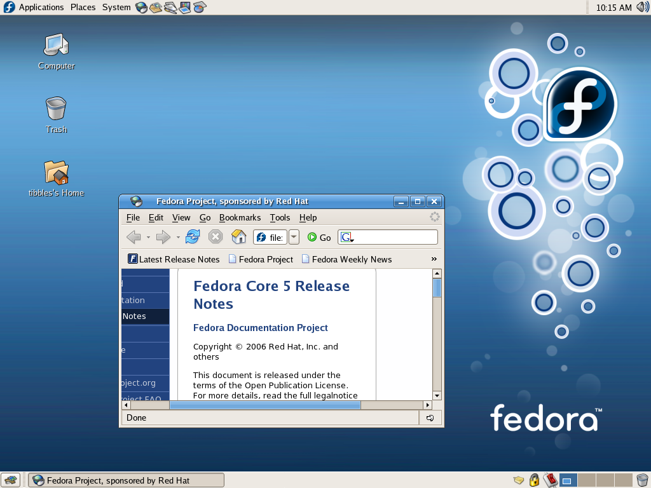Open the Bookmarks menu
The height and width of the screenshot is (488, 651).
coord(240,217)
